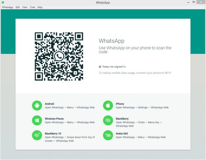
Task: Close the WhatsApp window
Action: point(201,2)
